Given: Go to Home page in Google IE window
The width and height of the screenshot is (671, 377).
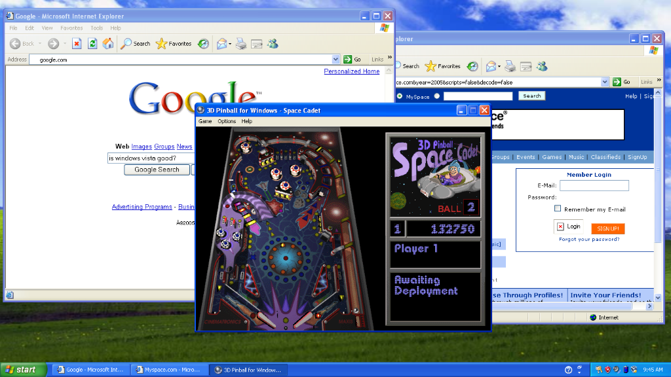Looking at the screenshot, I should 108,44.
